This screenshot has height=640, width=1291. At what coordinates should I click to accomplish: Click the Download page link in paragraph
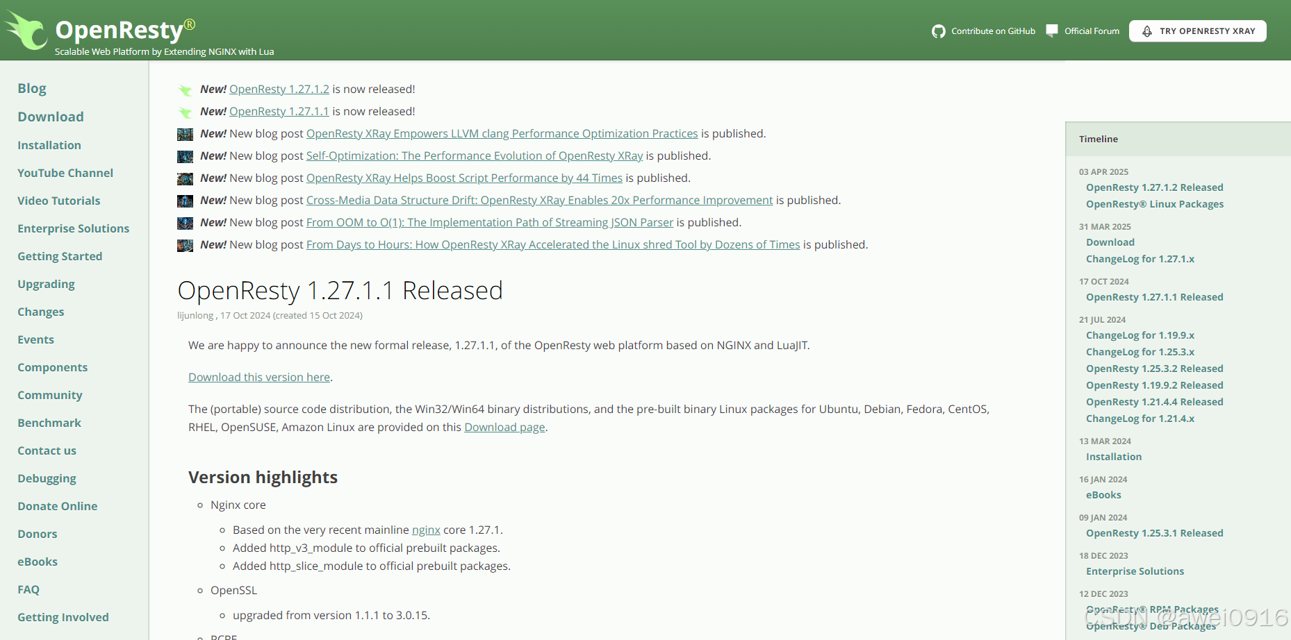[x=504, y=427]
